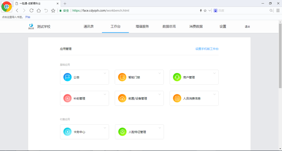The image size is (282, 151).
Task: Open the 人员消费信息 consumption icon
Action: pos(177,98)
